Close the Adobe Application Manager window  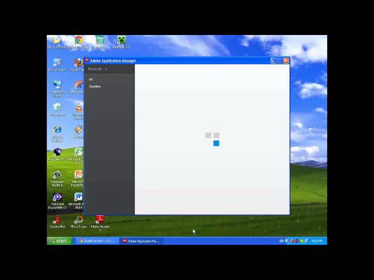(x=286, y=61)
